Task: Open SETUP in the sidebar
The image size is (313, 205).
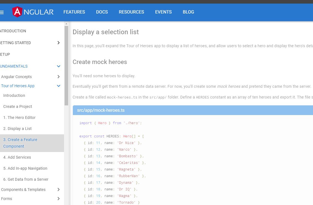Action: tap(5, 54)
